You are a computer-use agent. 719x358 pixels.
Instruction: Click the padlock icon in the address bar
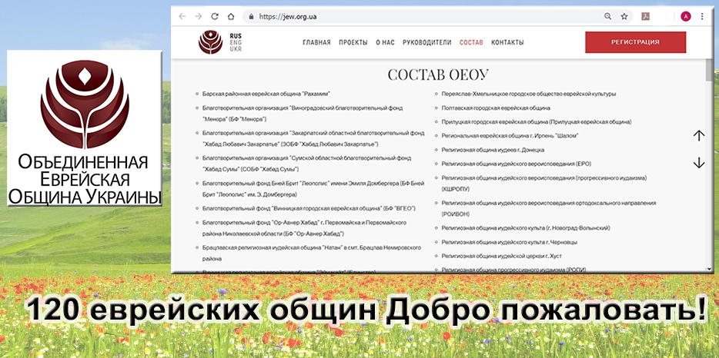click(x=251, y=17)
